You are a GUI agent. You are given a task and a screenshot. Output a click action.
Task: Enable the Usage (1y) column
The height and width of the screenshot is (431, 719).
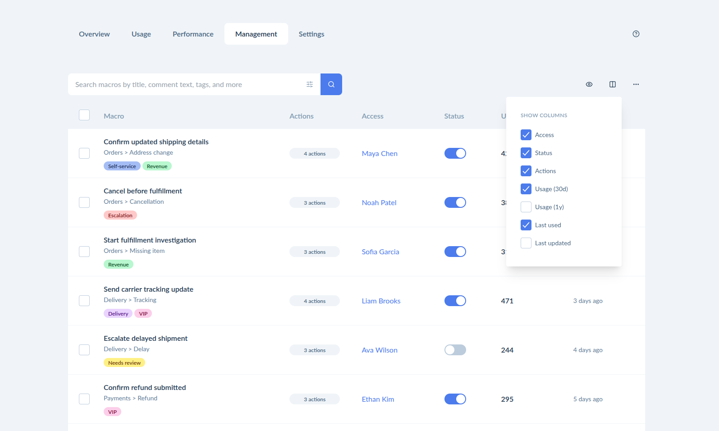[x=526, y=207]
